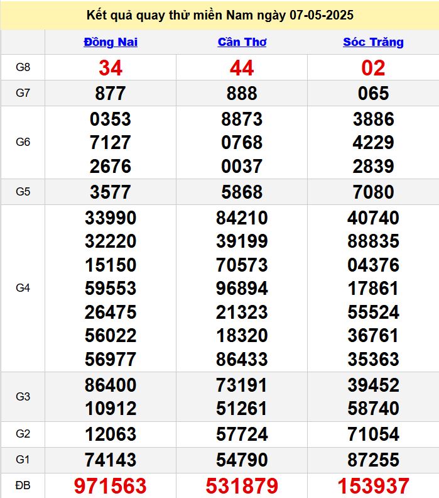This screenshot has width=439, height=498.
Task: Click G4 result 39199
Action: tap(242, 241)
